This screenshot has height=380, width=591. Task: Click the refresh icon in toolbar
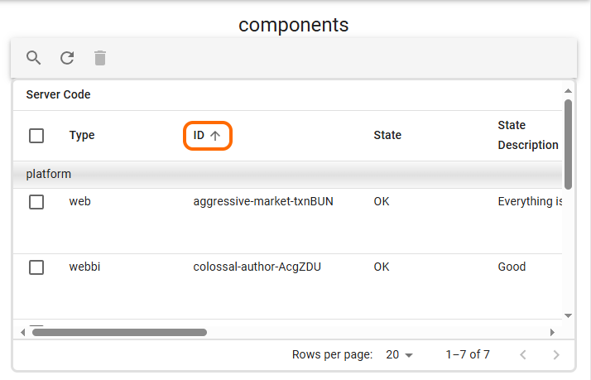click(67, 58)
